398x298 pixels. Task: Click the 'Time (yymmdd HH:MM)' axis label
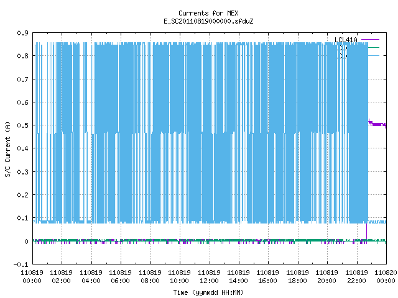[208, 292]
